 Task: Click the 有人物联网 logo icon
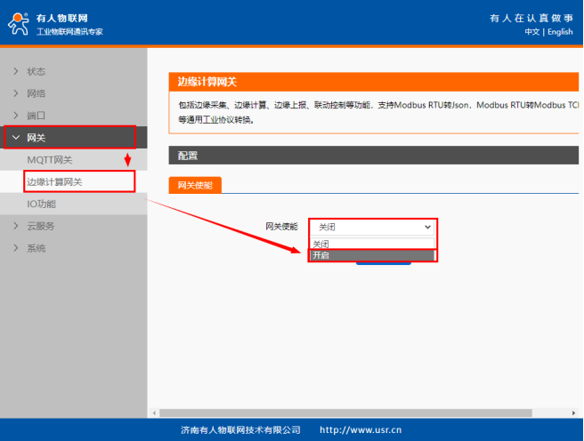(x=20, y=24)
